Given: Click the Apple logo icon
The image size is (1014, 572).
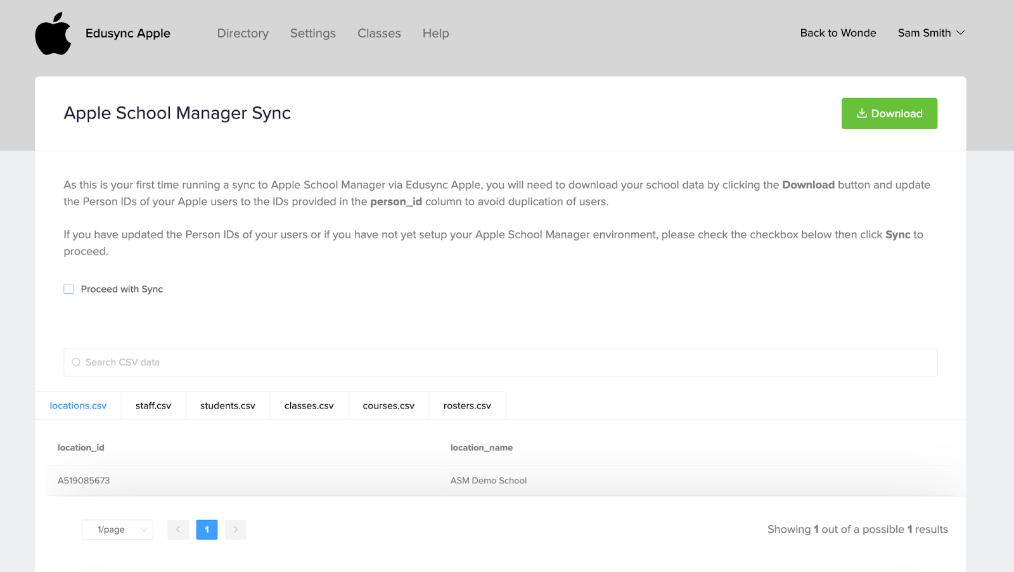Looking at the screenshot, I should (53, 34).
